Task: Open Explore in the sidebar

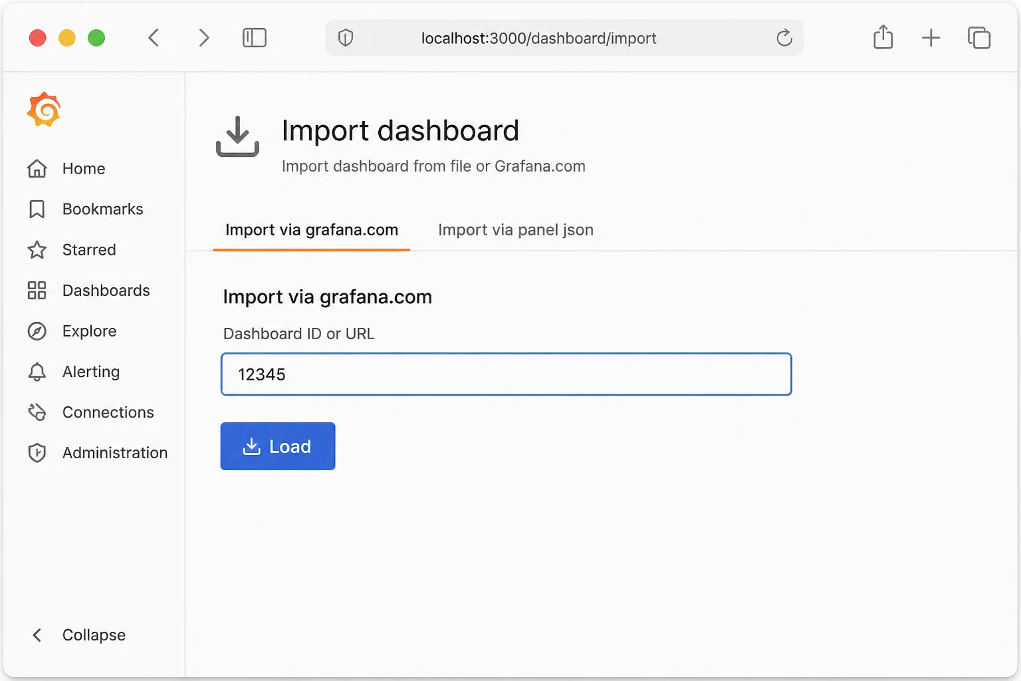Action: 89,331
